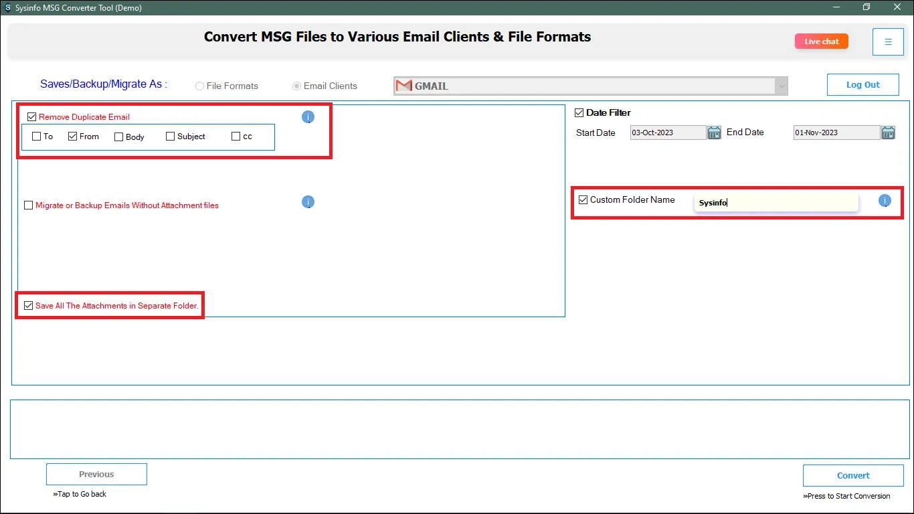Show info for Migrate Without Attachment files

point(308,202)
